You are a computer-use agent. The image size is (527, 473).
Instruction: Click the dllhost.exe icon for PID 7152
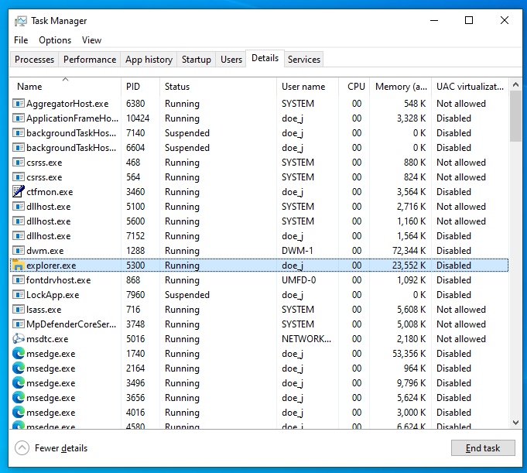click(x=19, y=235)
